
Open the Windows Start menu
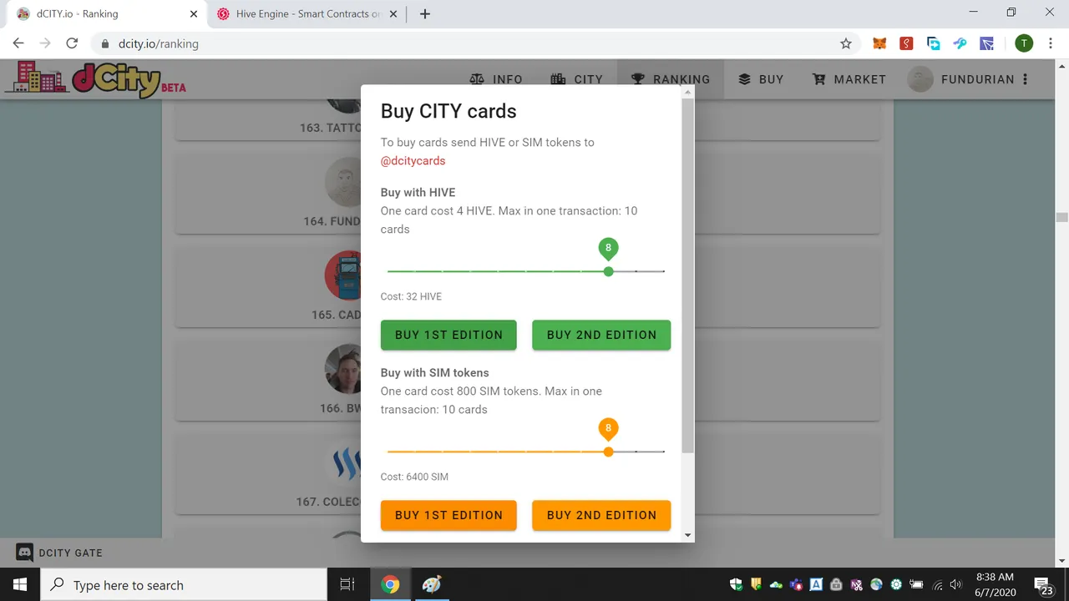20,585
